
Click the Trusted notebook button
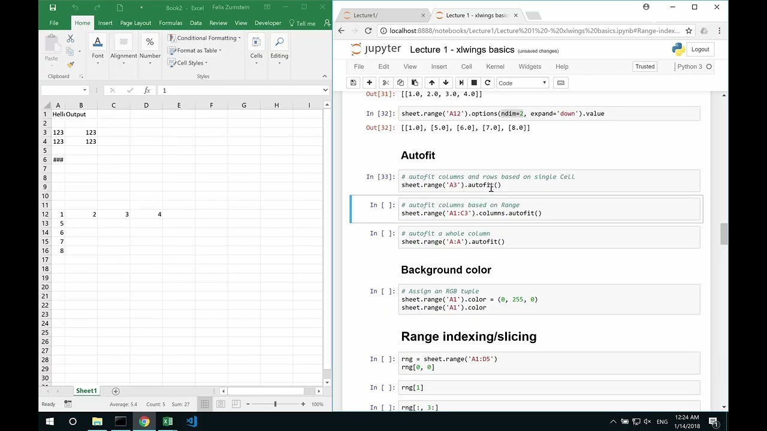[x=645, y=66]
